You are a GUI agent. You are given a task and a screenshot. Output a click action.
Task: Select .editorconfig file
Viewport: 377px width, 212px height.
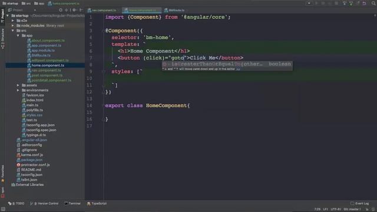(x=29, y=145)
